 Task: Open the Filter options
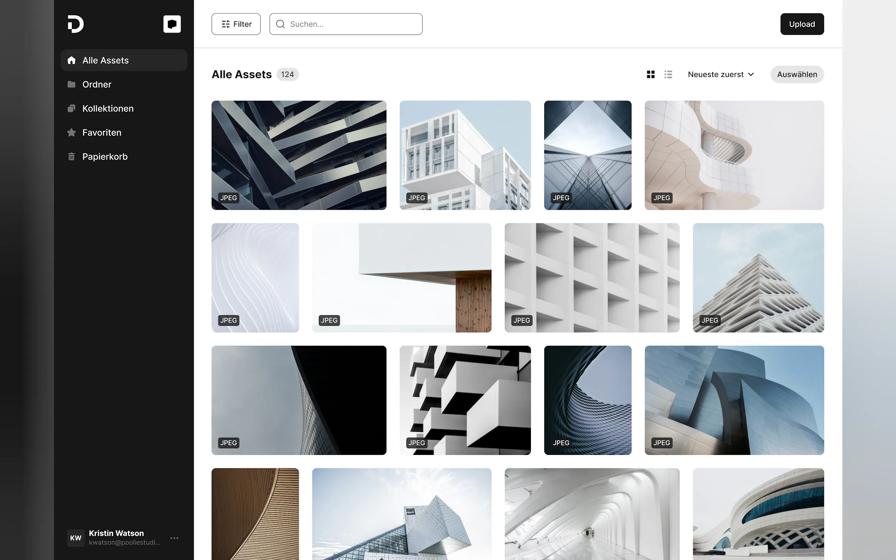236,24
